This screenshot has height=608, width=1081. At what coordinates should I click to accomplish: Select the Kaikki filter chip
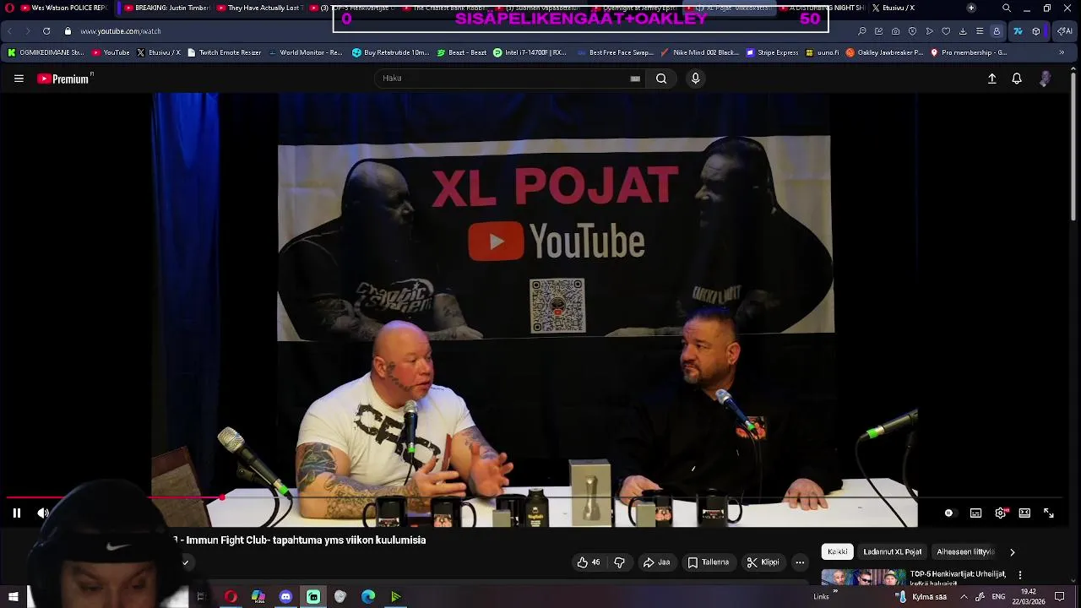click(x=838, y=551)
